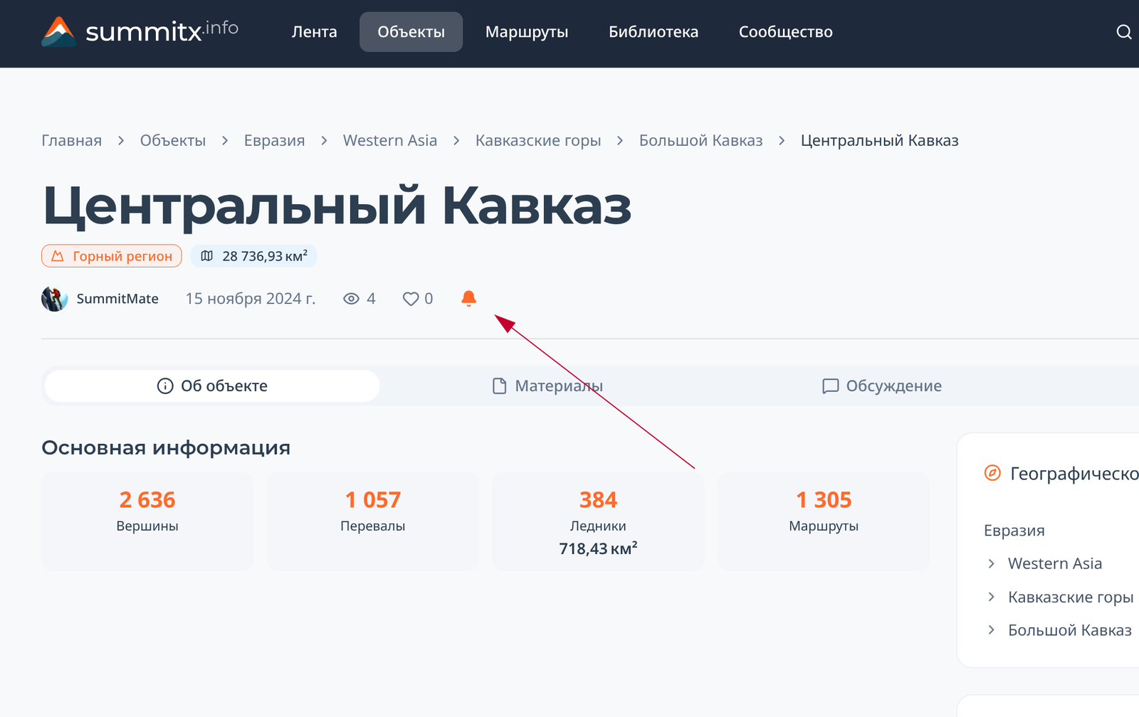The image size is (1139, 717).
Task: Click the compass icon in geography panel
Action: [x=992, y=473]
